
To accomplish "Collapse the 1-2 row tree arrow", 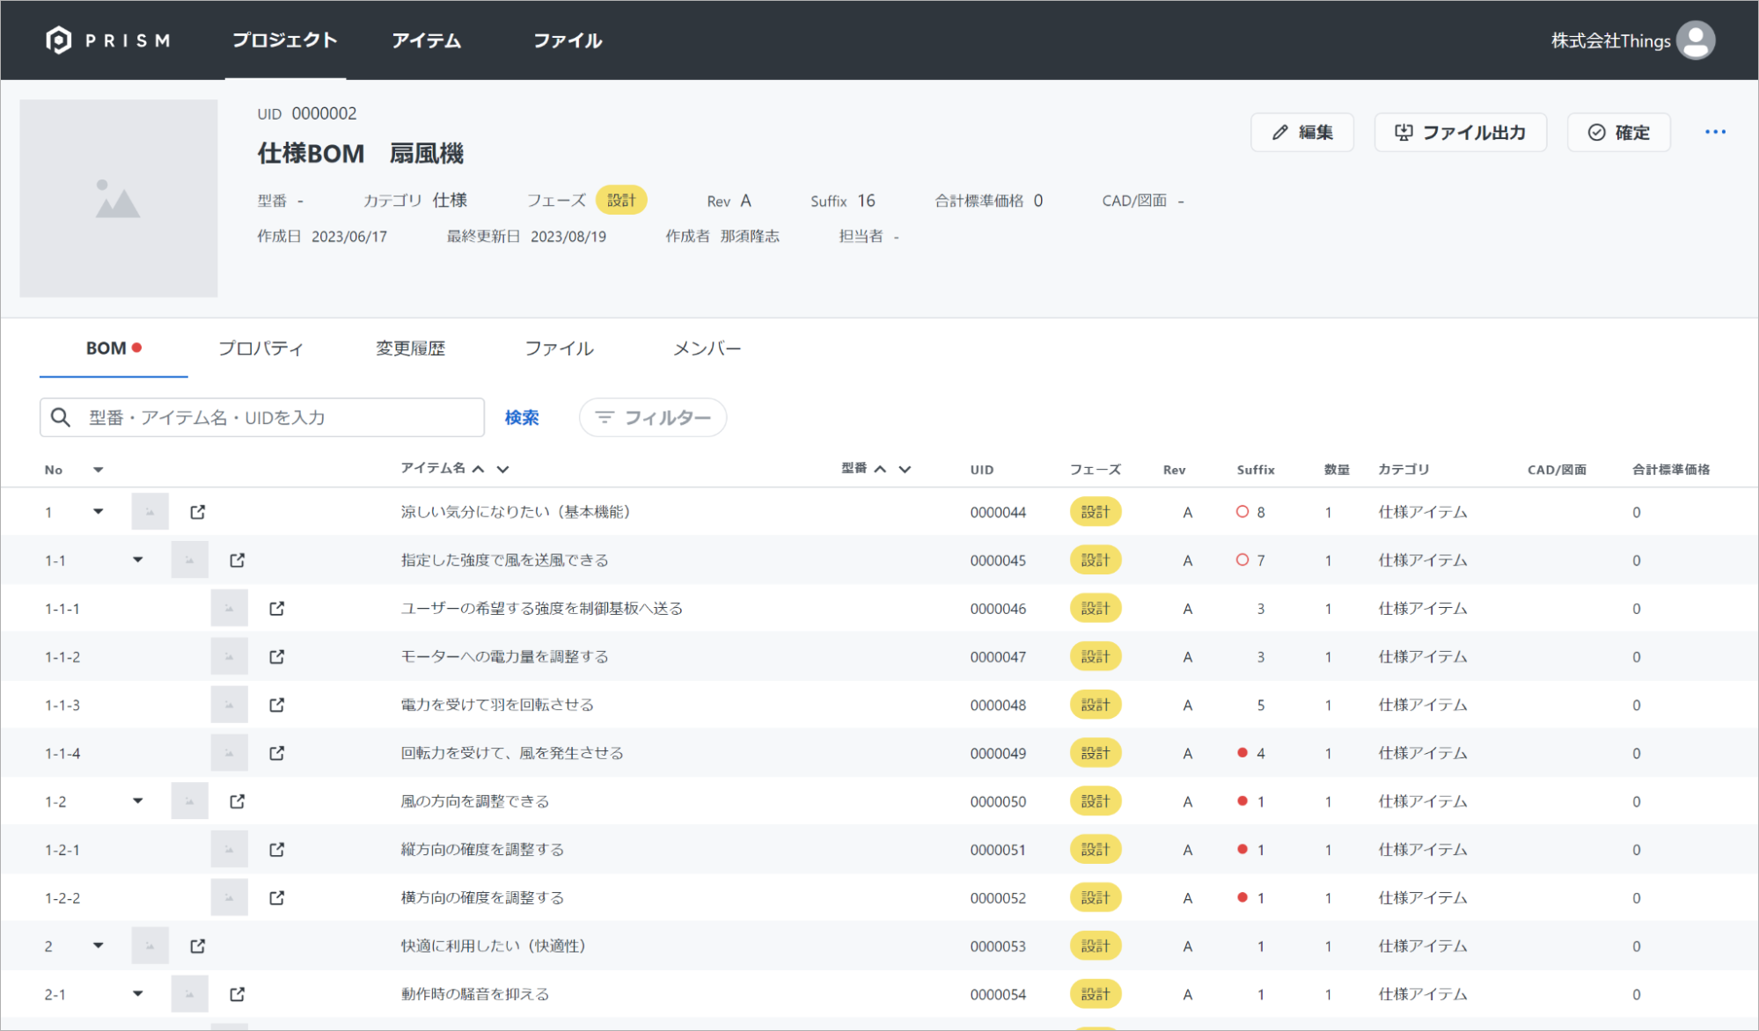I will pyautogui.click(x=138, y=801).
